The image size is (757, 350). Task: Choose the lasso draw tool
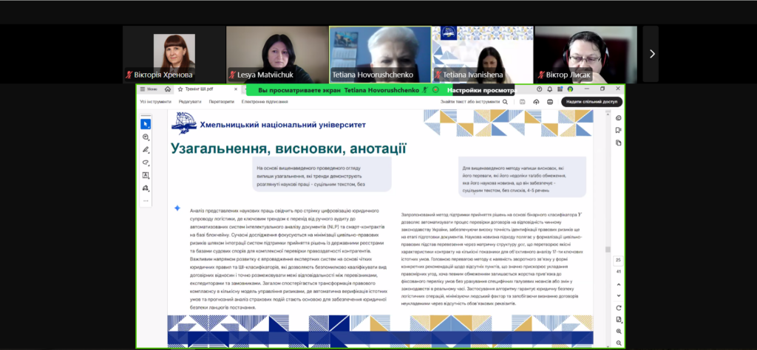click(x=146, y=162)
